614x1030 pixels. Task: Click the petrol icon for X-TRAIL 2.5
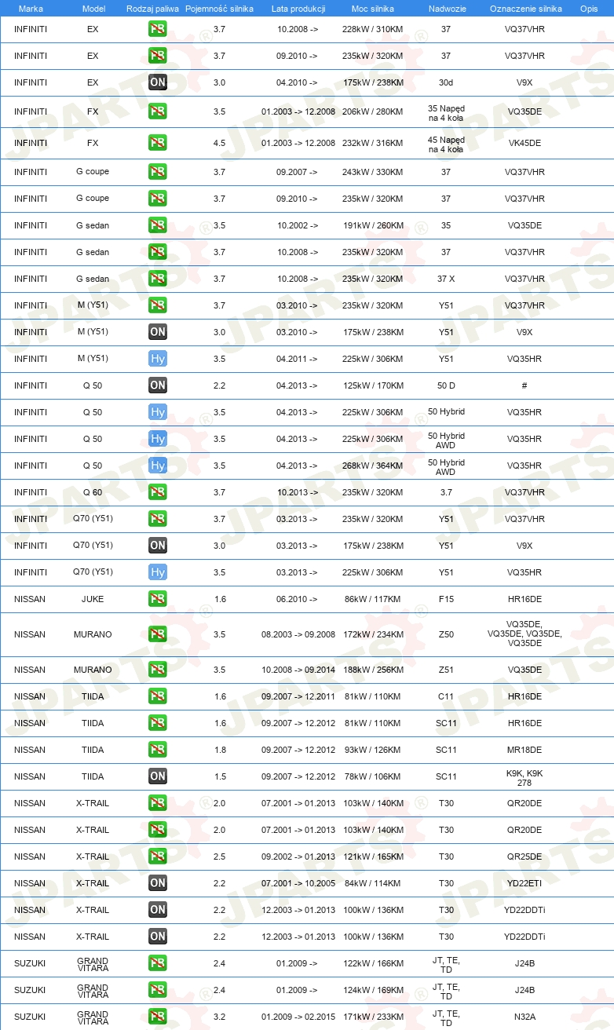(x=158, y=857)
